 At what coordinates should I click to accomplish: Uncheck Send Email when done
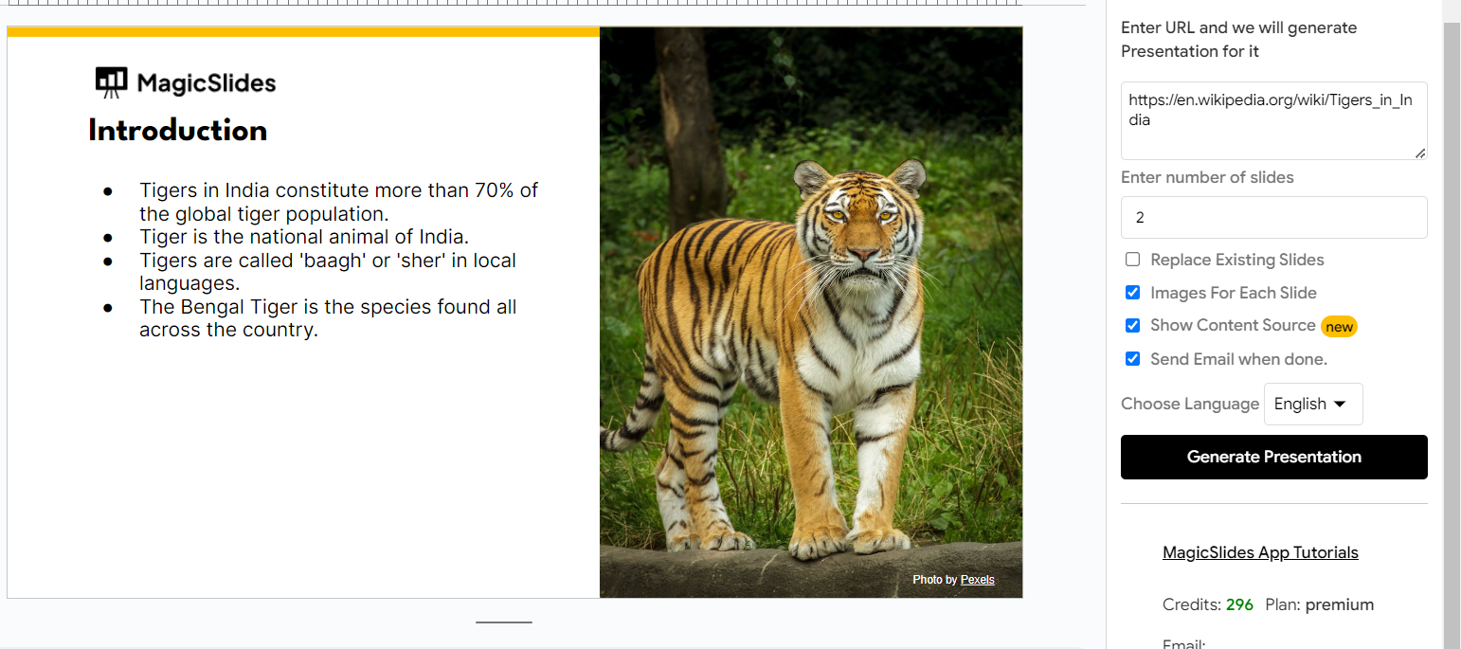point(1132,359)
